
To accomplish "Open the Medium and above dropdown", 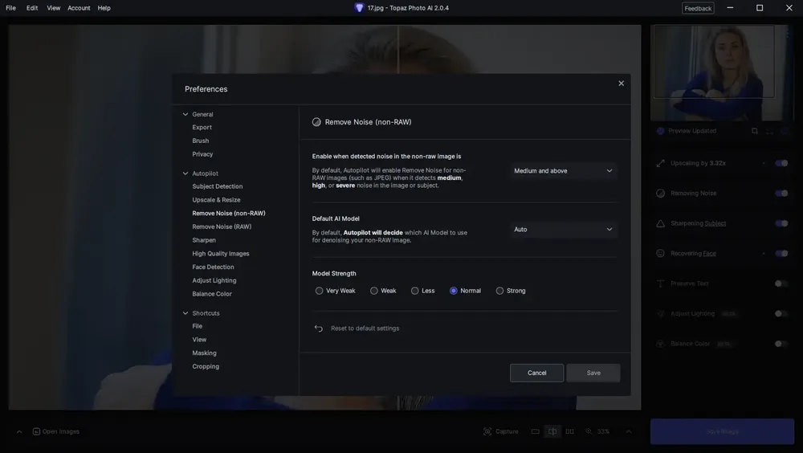I will pyautogui.click(x=564, y=170).
